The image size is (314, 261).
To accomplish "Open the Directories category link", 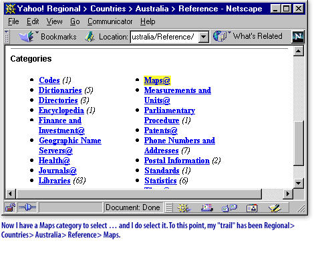I will click(58, 100).
